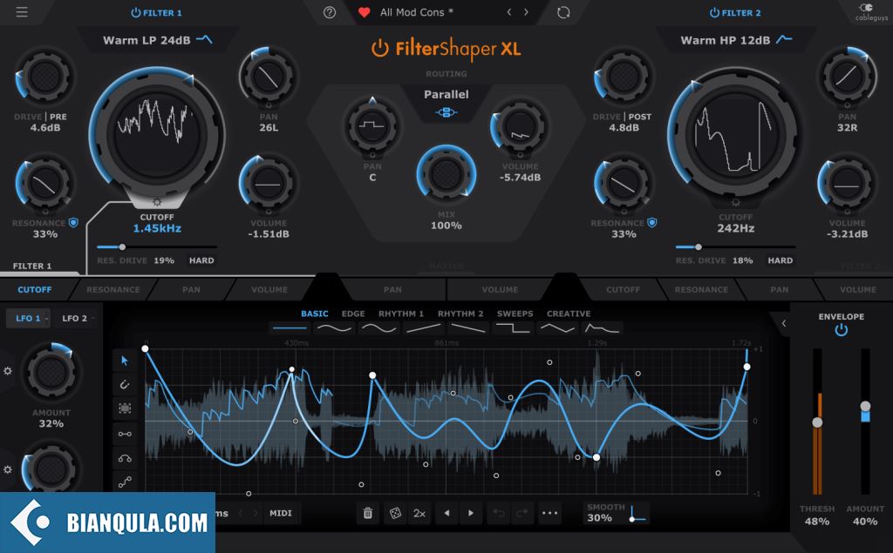Click the MIX knob at 100%

pos(446,173)
